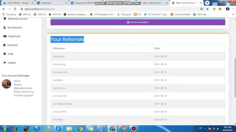This screenshot has height=132, width=236.
Task: Click the page vertical scrollbar thumb
Action: coord(235,78)
